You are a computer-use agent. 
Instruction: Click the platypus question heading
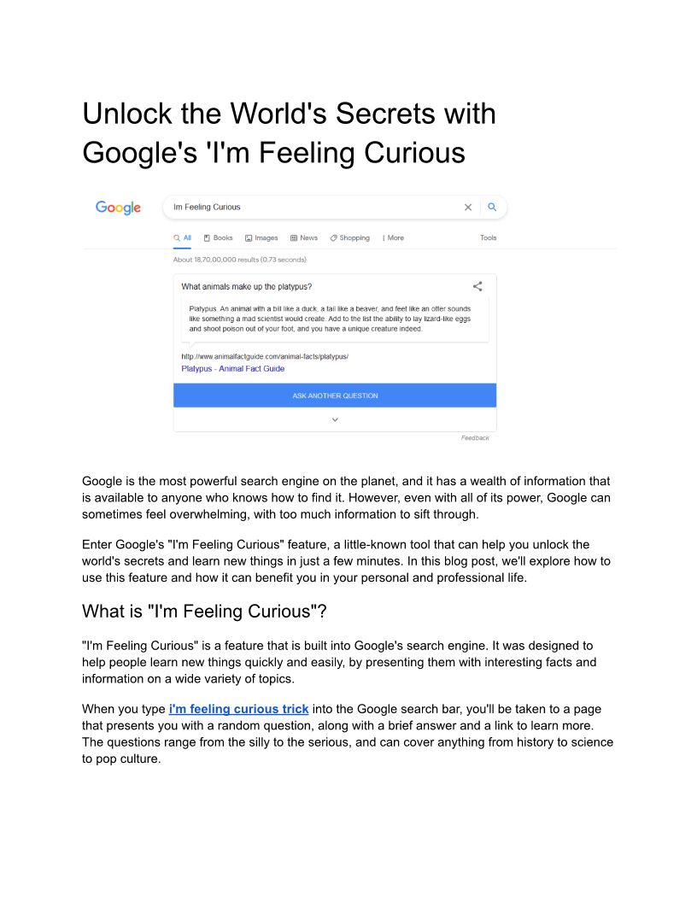[x=247, y=287]
